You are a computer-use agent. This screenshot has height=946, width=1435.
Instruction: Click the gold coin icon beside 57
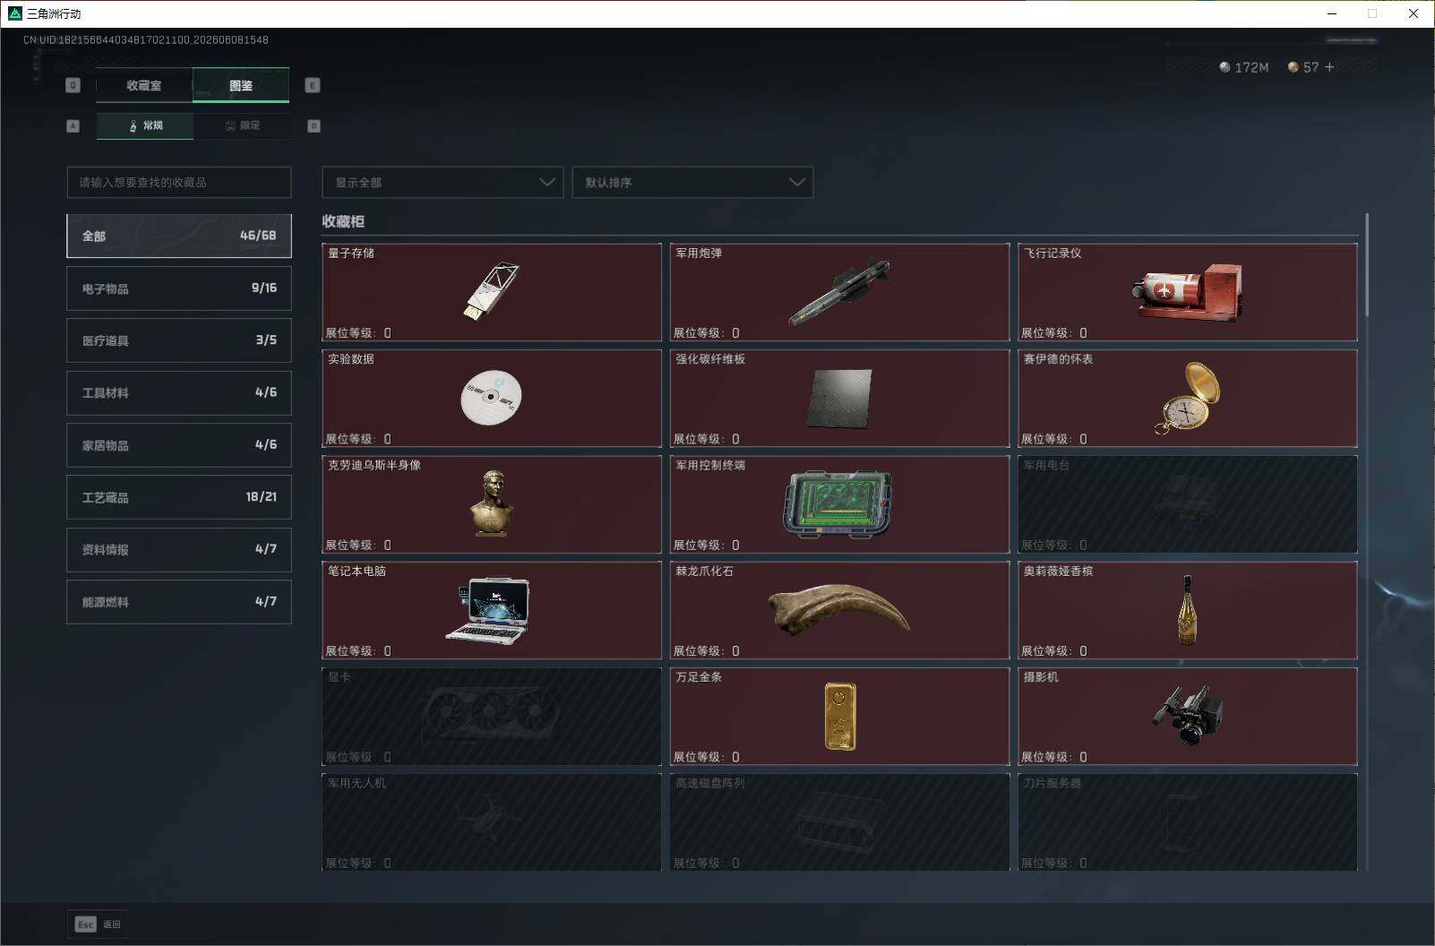pos(1293,67)
